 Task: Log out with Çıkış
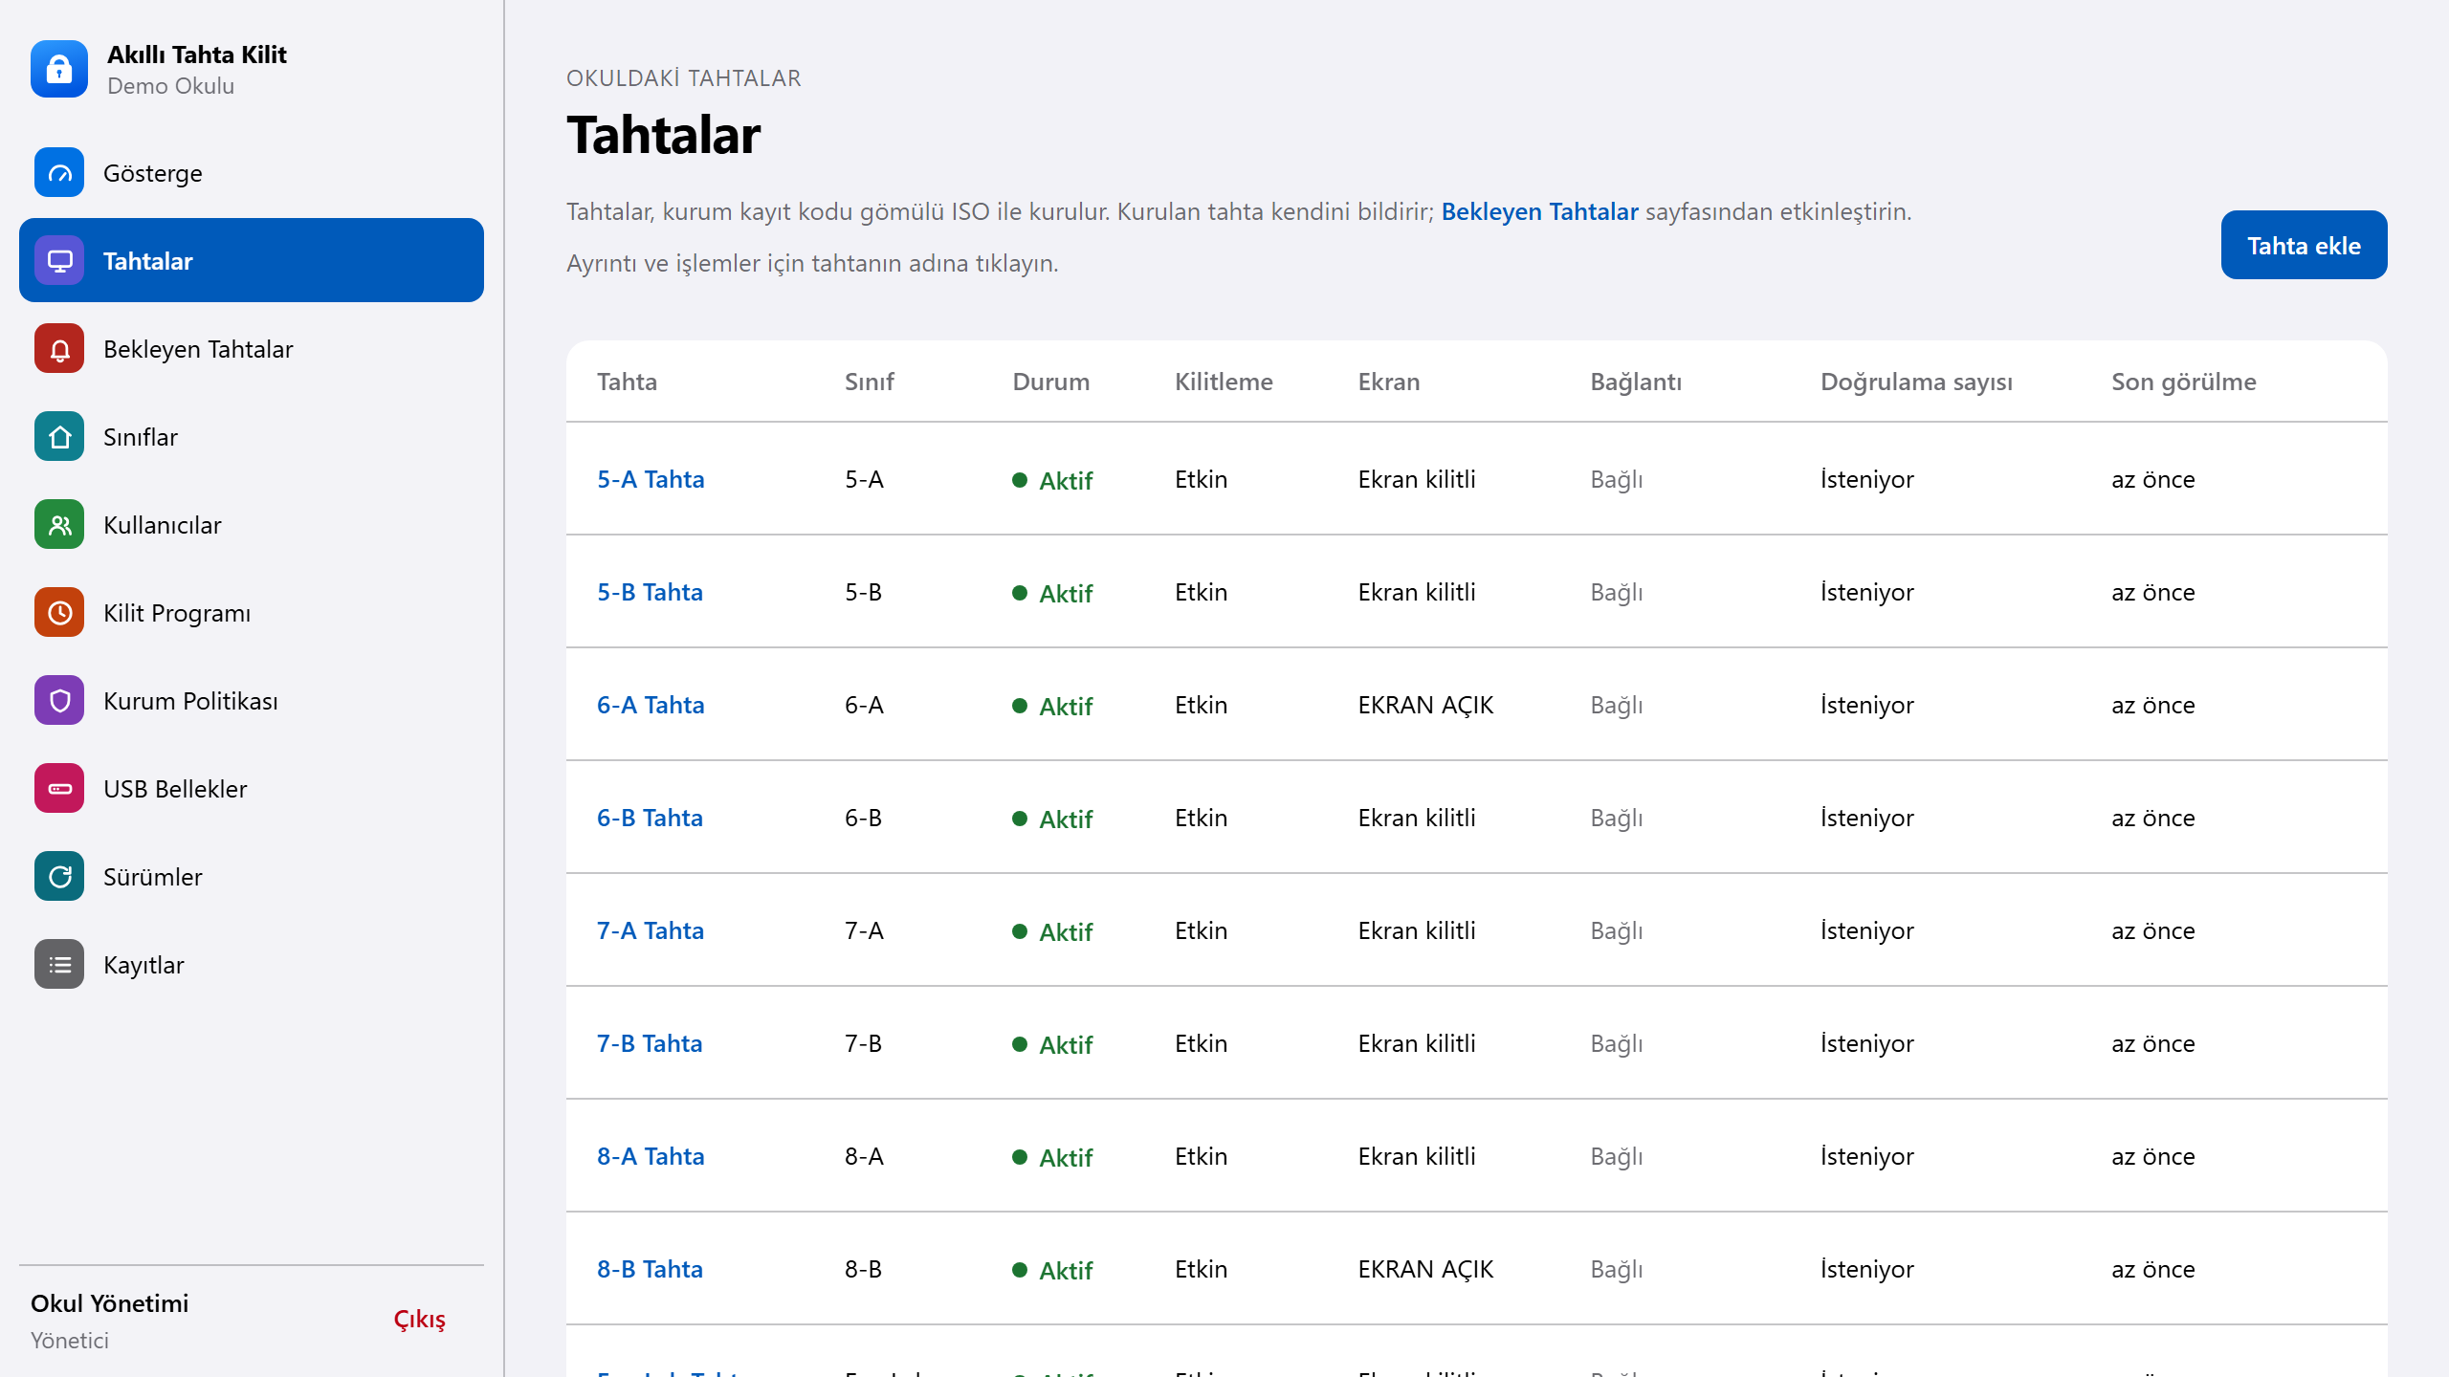click(x=420, y=1320)
